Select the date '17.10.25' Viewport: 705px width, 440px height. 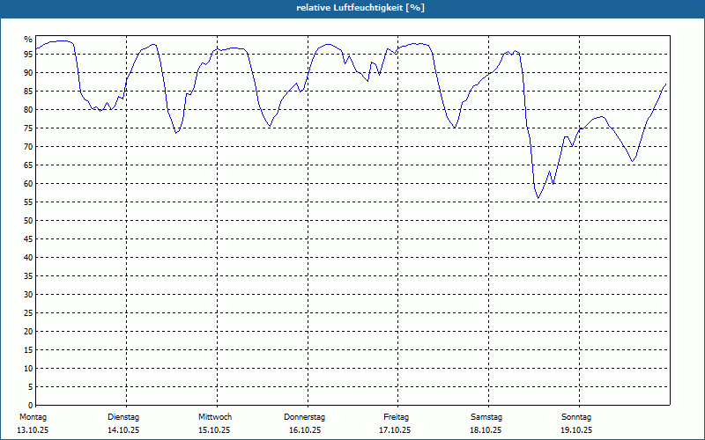tap(395, 430)
